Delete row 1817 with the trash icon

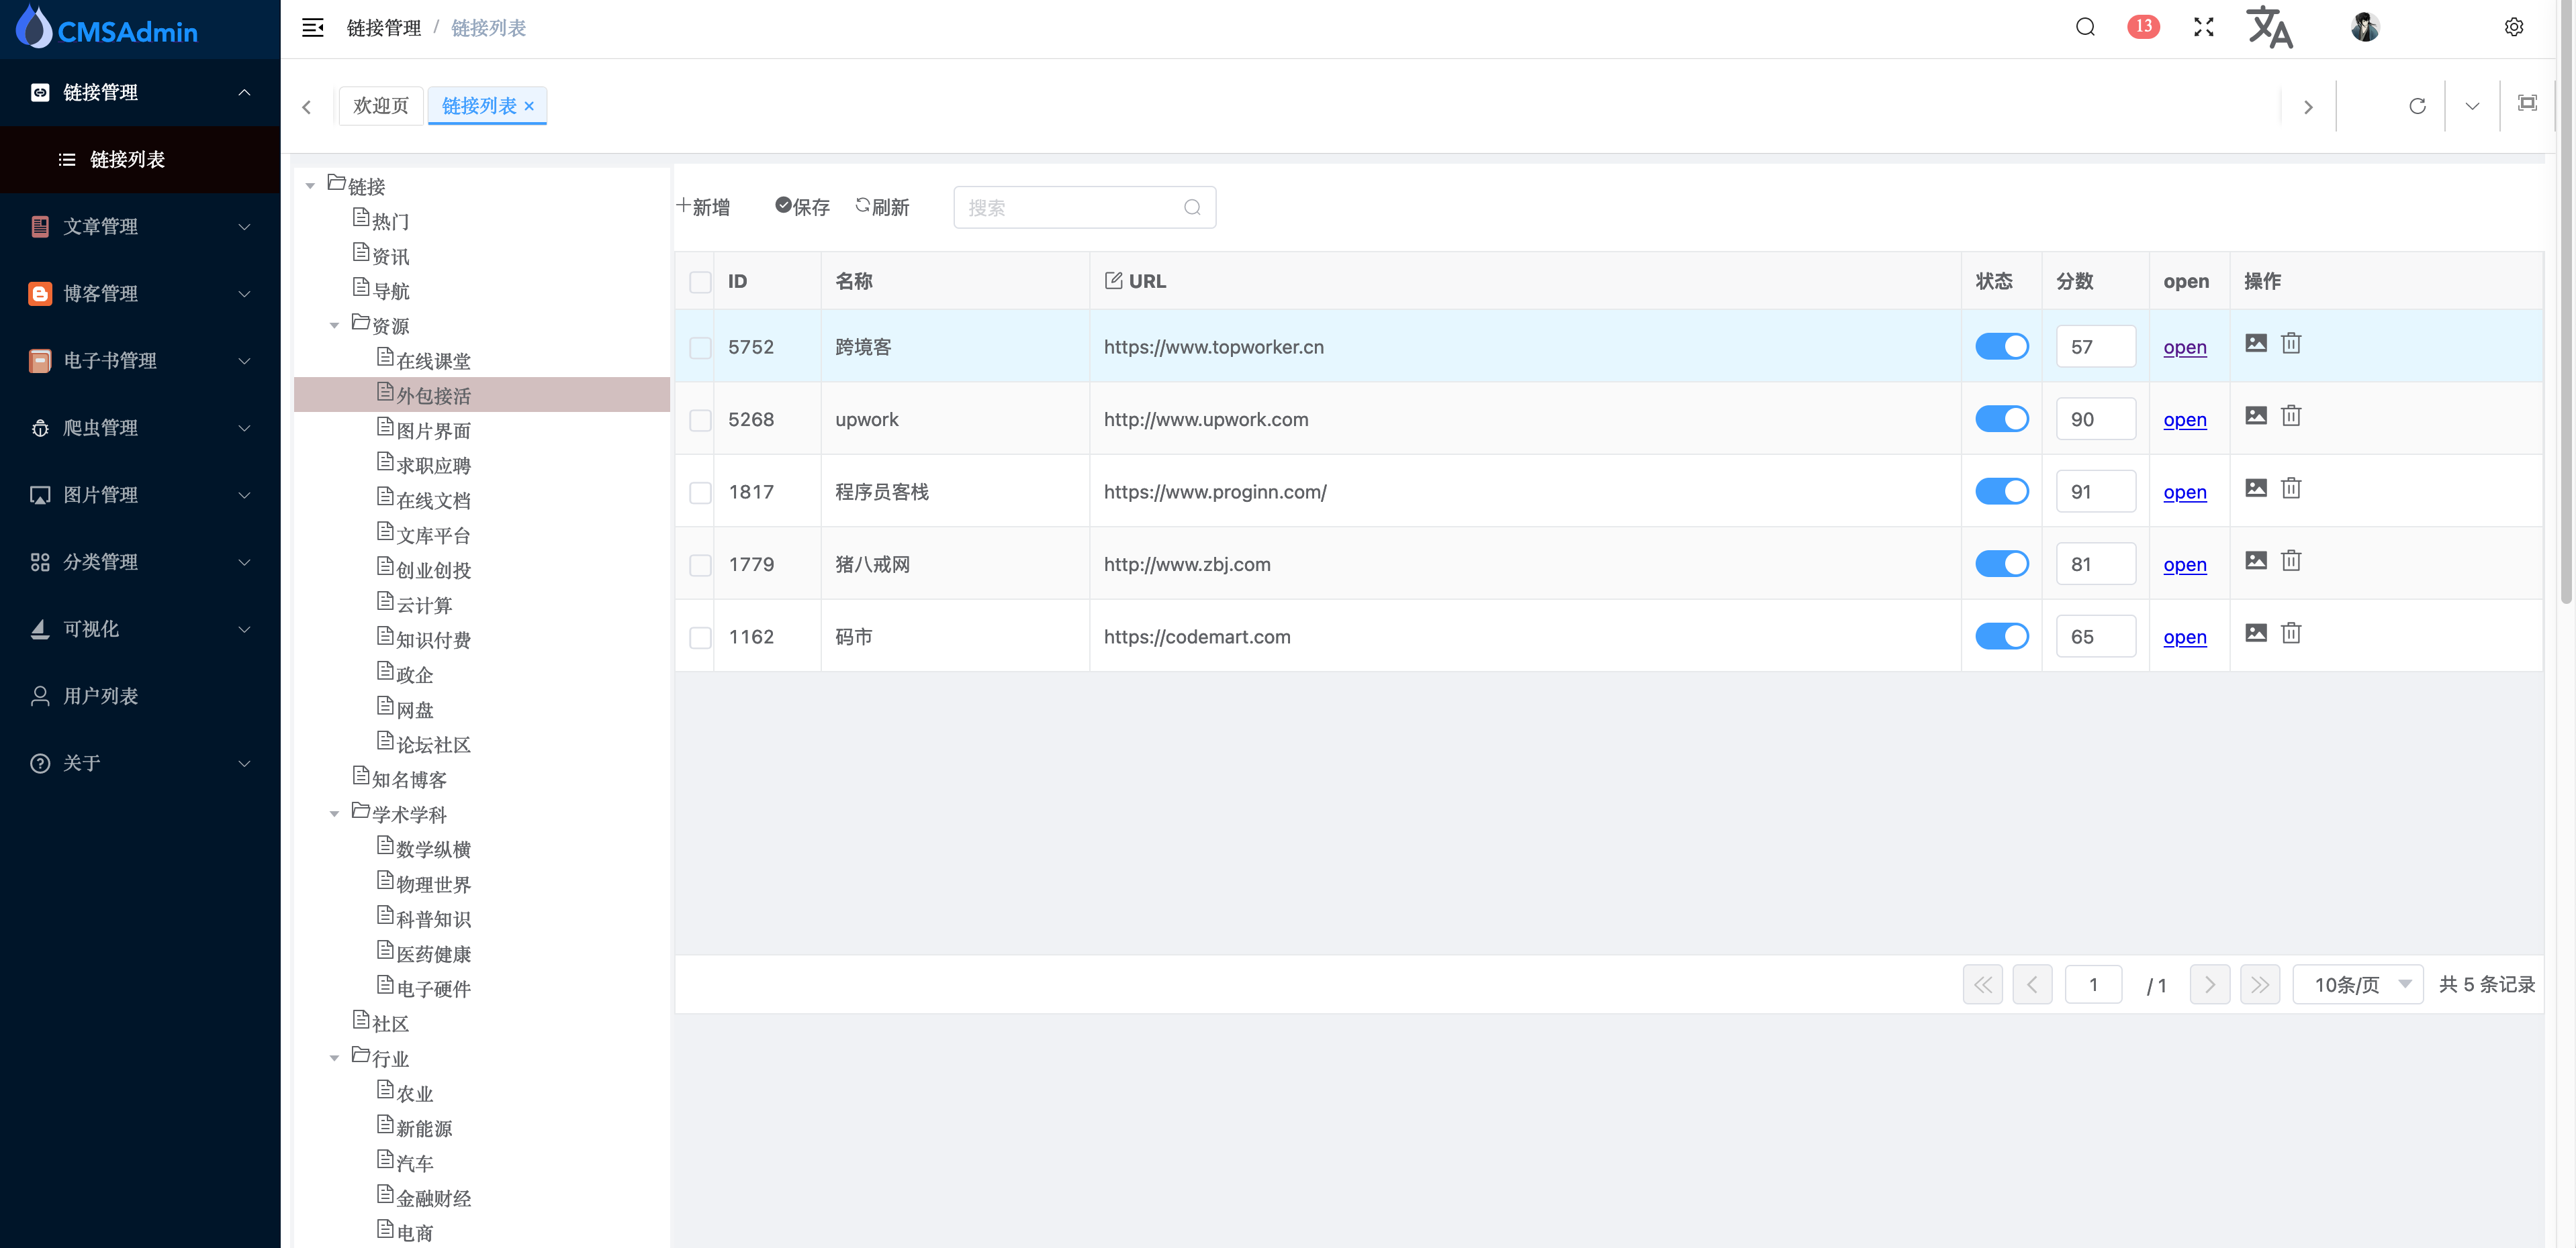(2291, 488)
